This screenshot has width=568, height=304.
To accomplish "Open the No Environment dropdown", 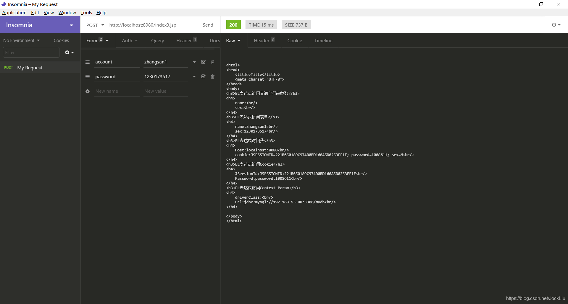I will pos(21,40).
